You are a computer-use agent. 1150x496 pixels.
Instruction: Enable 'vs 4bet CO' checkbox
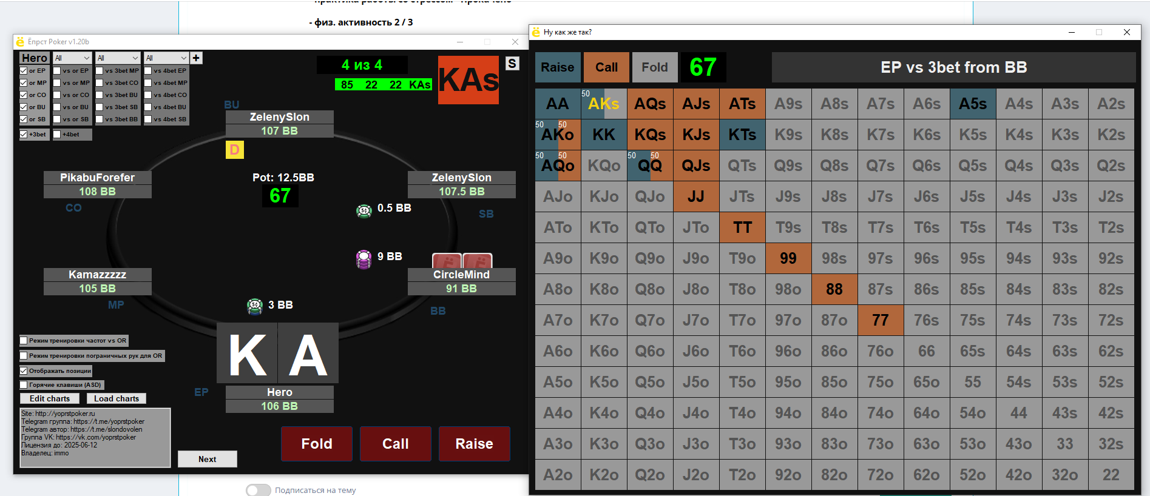point(148,95)
